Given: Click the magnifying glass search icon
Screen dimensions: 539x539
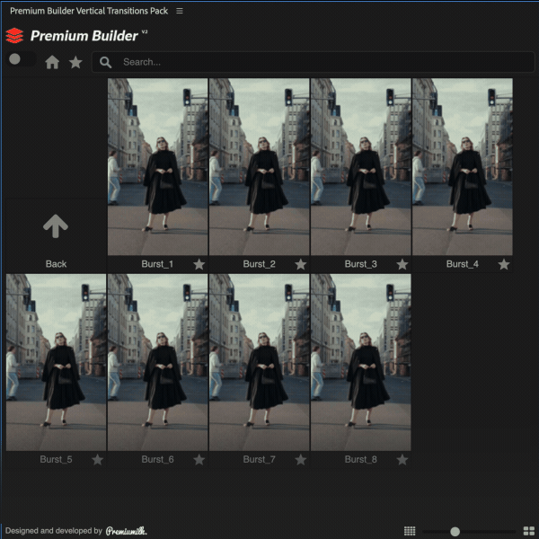Looking at the screenshot, I should pyautogui.click(x=105, y=62).
